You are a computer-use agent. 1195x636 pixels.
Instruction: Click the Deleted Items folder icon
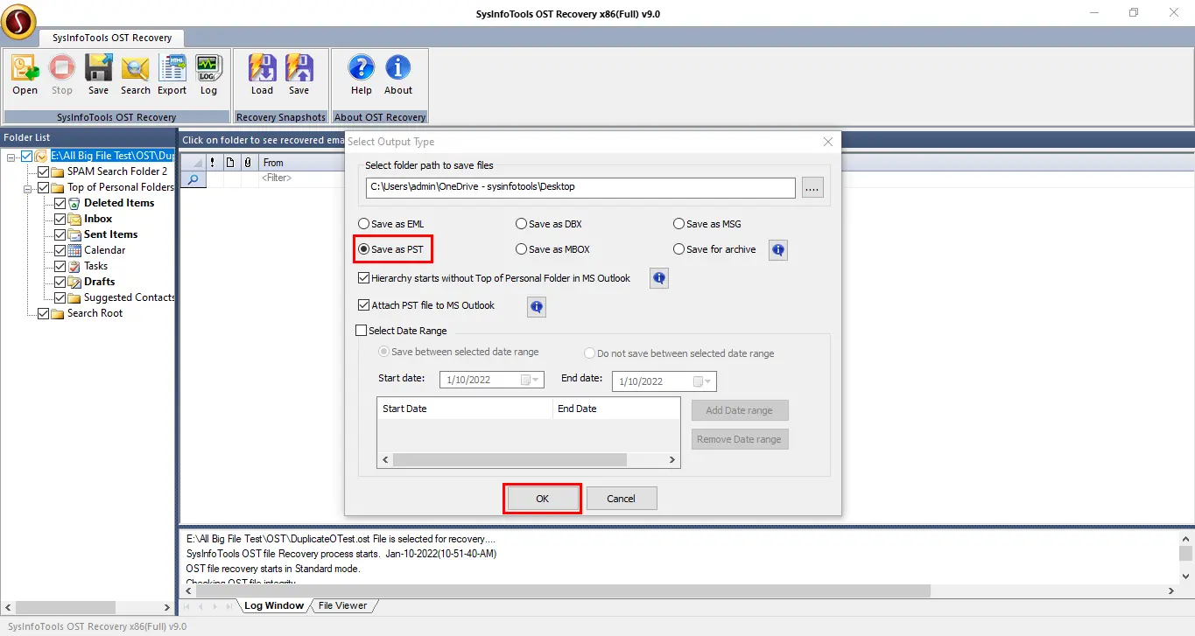(74, 203)
